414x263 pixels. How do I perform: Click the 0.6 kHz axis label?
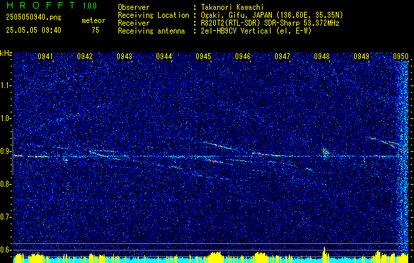pyautogui.click(x=6, y=250)
